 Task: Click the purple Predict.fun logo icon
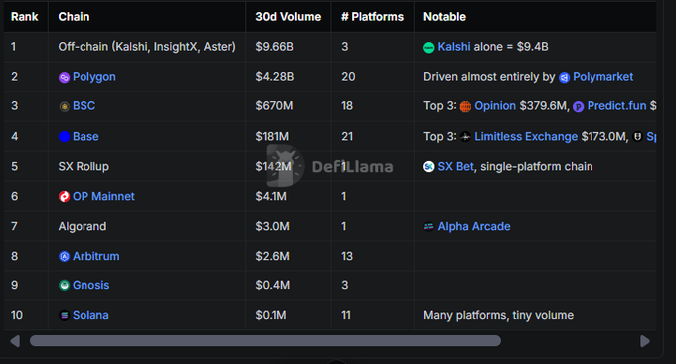(x=579, y=107)
